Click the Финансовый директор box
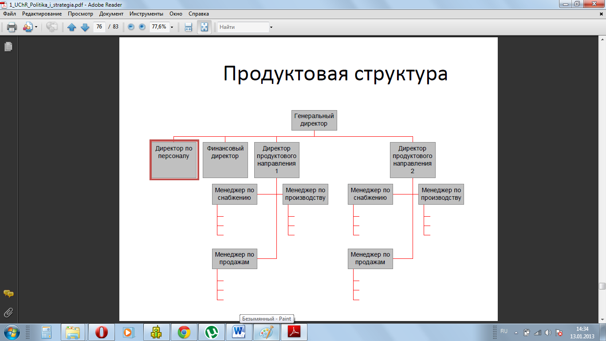Viewport: 606px width, 341px height. 225,160
